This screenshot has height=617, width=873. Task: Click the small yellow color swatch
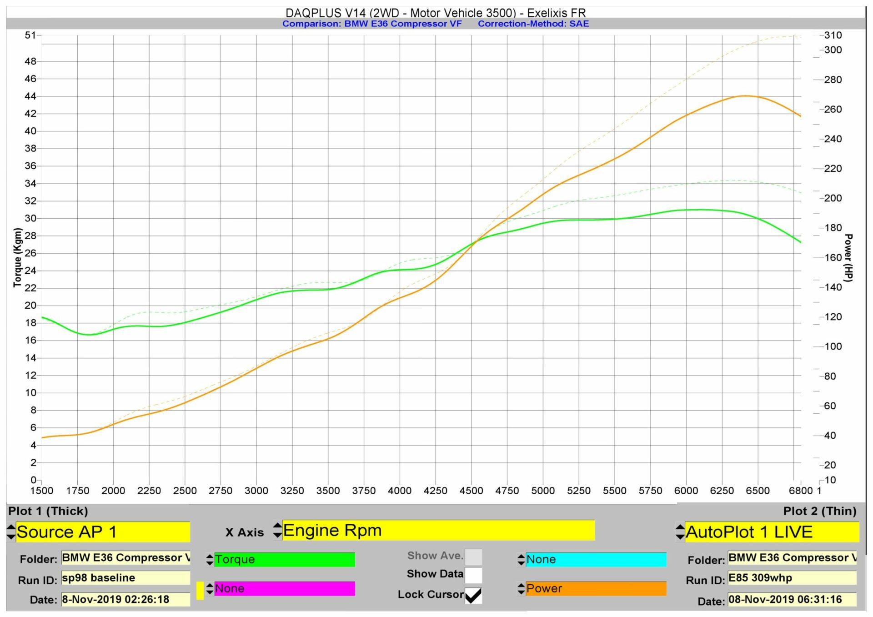200,590
